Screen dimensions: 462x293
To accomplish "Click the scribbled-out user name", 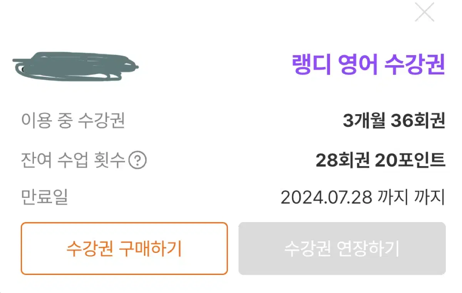I will tap(75, 66).
